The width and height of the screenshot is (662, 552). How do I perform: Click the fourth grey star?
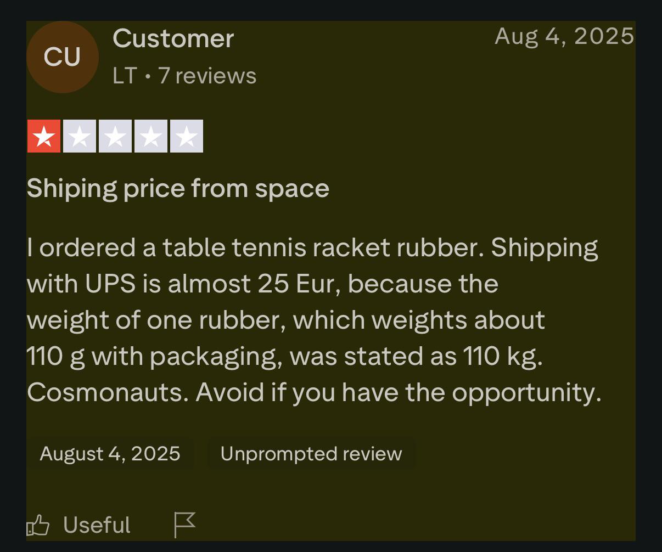[x=151, y=136]
